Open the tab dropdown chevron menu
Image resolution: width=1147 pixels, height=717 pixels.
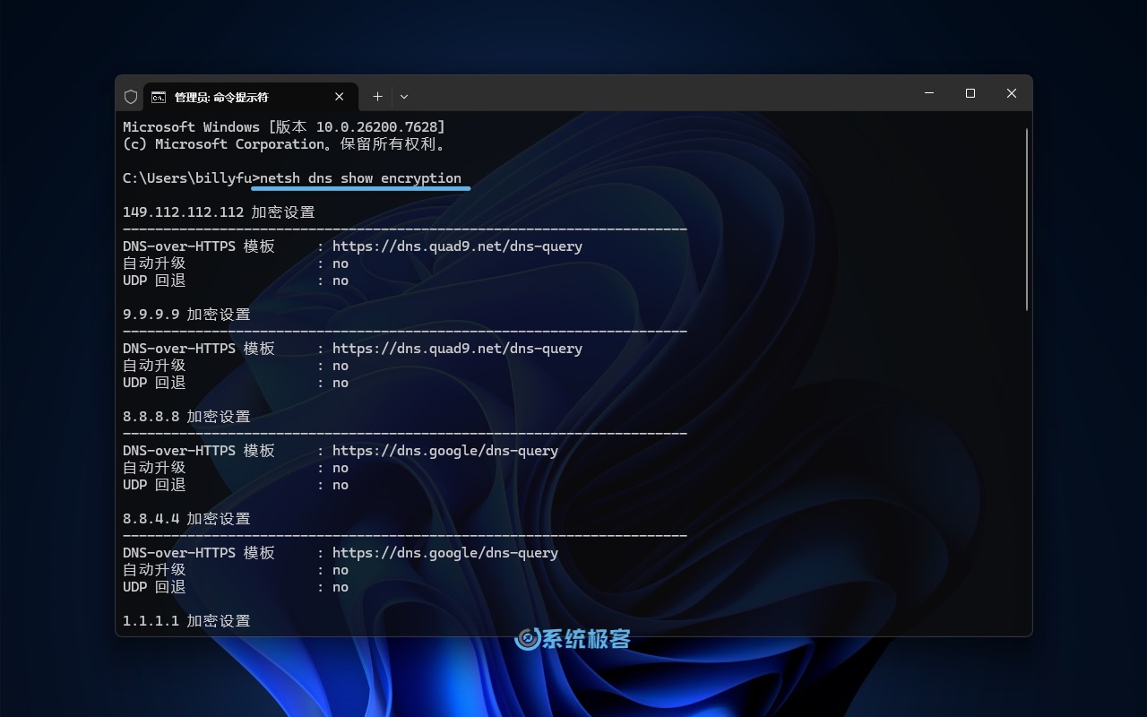click(403, 96)
